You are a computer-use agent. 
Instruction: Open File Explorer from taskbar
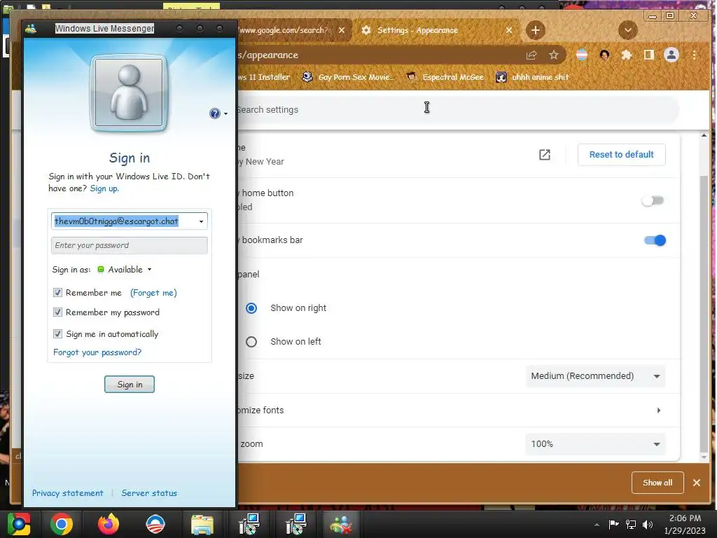pos(202,524)
